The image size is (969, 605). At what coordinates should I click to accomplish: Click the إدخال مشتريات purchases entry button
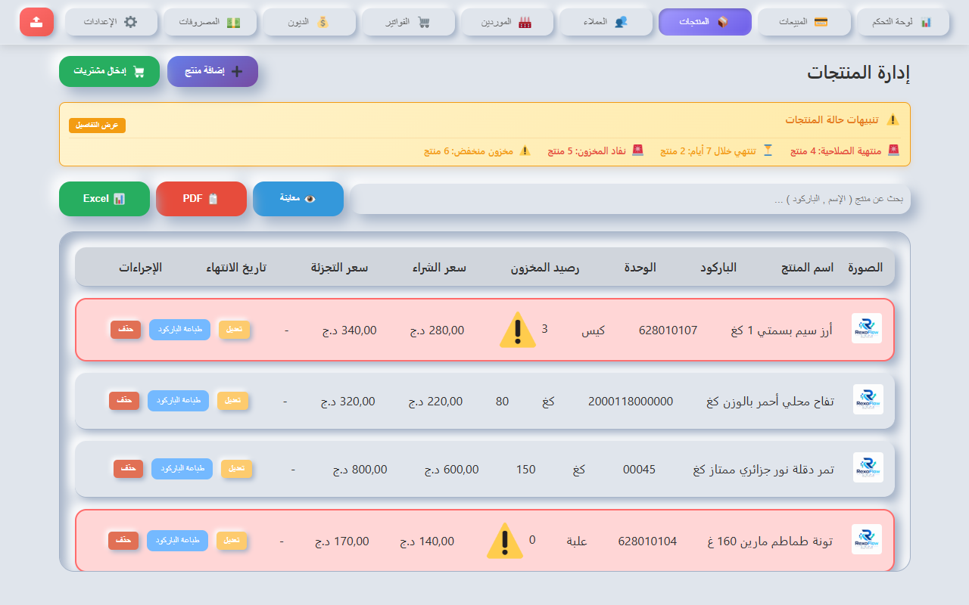pyautogui.click(x=109, y=71)
